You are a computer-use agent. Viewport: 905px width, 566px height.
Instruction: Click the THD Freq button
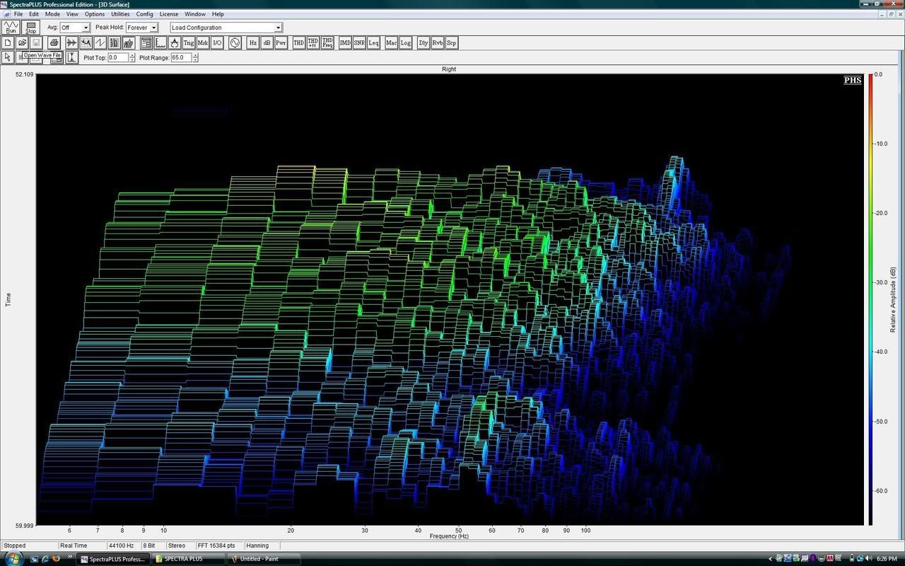coord(327,43)
